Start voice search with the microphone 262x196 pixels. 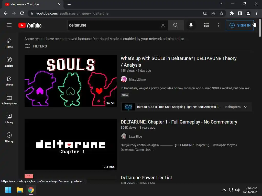(x=191, y=25)
